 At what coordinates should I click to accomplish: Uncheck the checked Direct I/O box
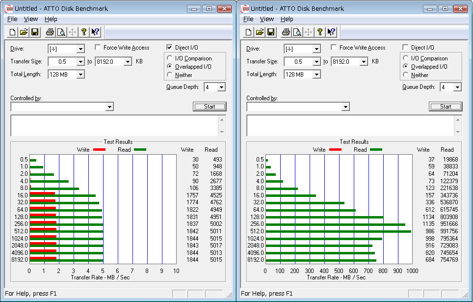(170, 48)
